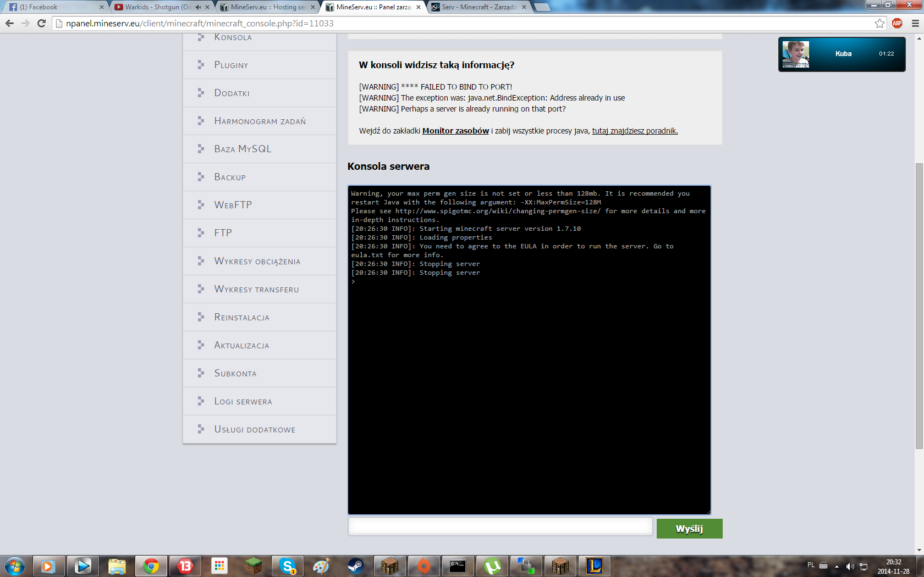Go back in browser history
The height and width of the screenshot is (577, 924).
pos(9,23)
